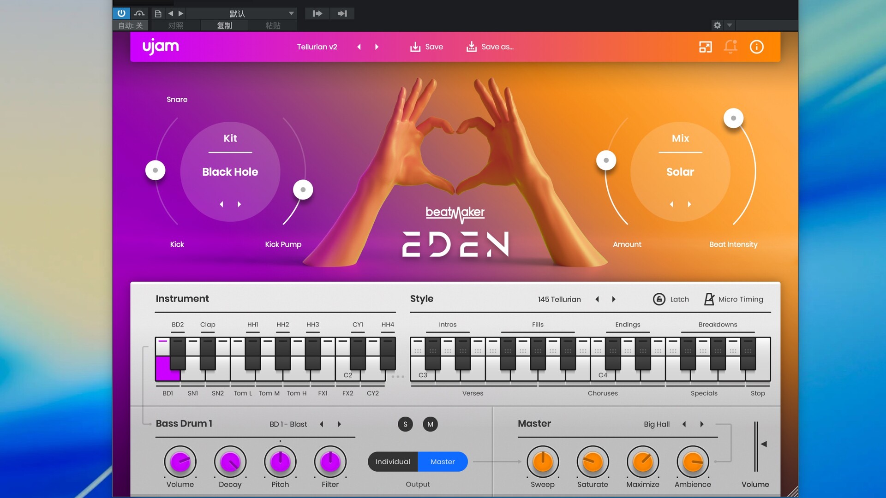The height and width of the screenshot is (498, 886).
Task: Go to next host preset arrow
Action: [181, 13]
